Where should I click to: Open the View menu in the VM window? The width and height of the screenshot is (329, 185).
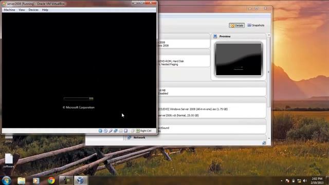click(x=22, y=10)
